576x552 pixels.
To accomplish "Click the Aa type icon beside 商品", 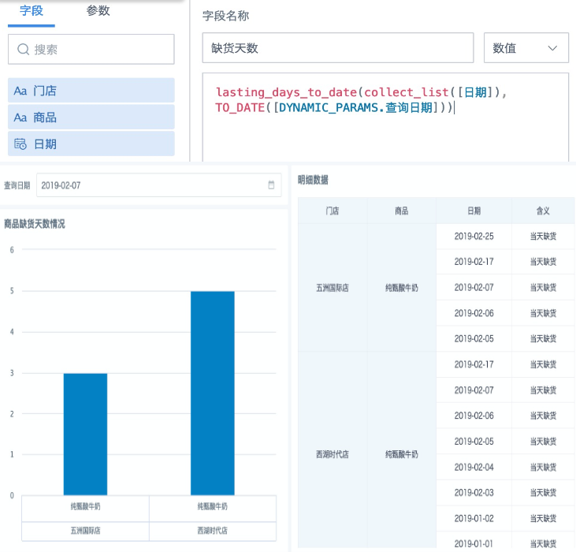I will [20, 117].
